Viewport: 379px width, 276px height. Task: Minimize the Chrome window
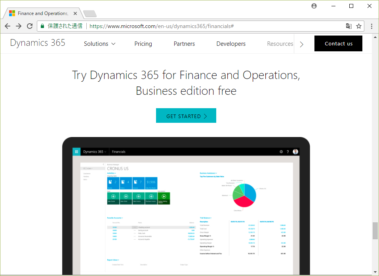[x=333, y=6]
